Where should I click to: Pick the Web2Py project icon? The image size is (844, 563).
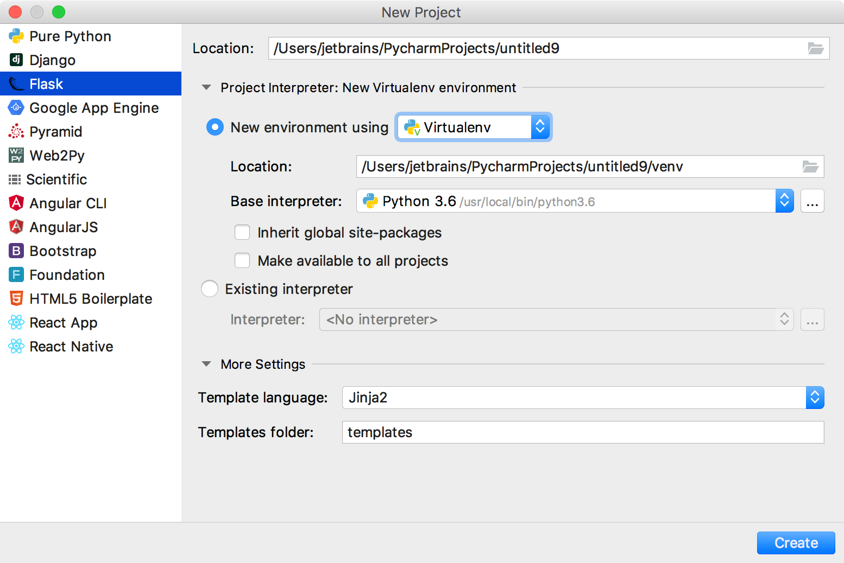point(16,155)
